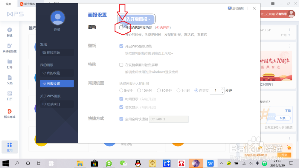Screen dimensions: 299x168
Task: Open notification center icon
Action: click(291, 163)
